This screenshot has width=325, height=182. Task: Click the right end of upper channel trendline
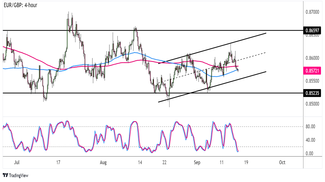pos(266,33)
